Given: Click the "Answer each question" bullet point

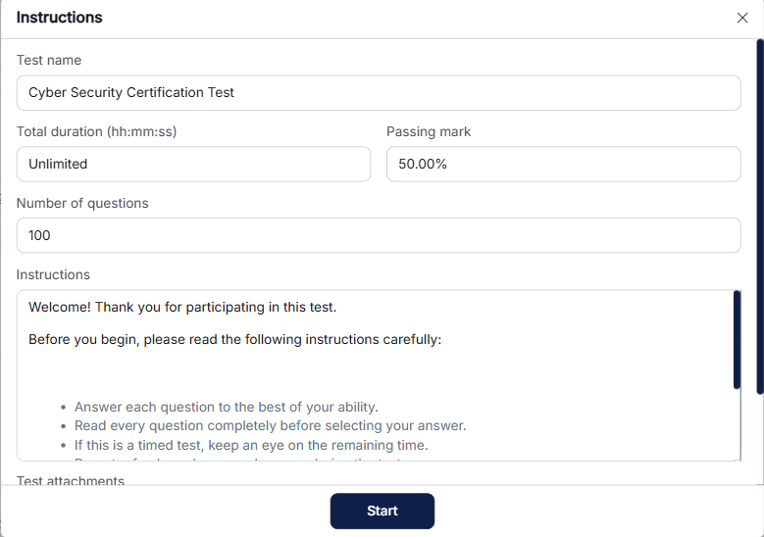Looking at the screenshot, I should (x=227, y=407).
